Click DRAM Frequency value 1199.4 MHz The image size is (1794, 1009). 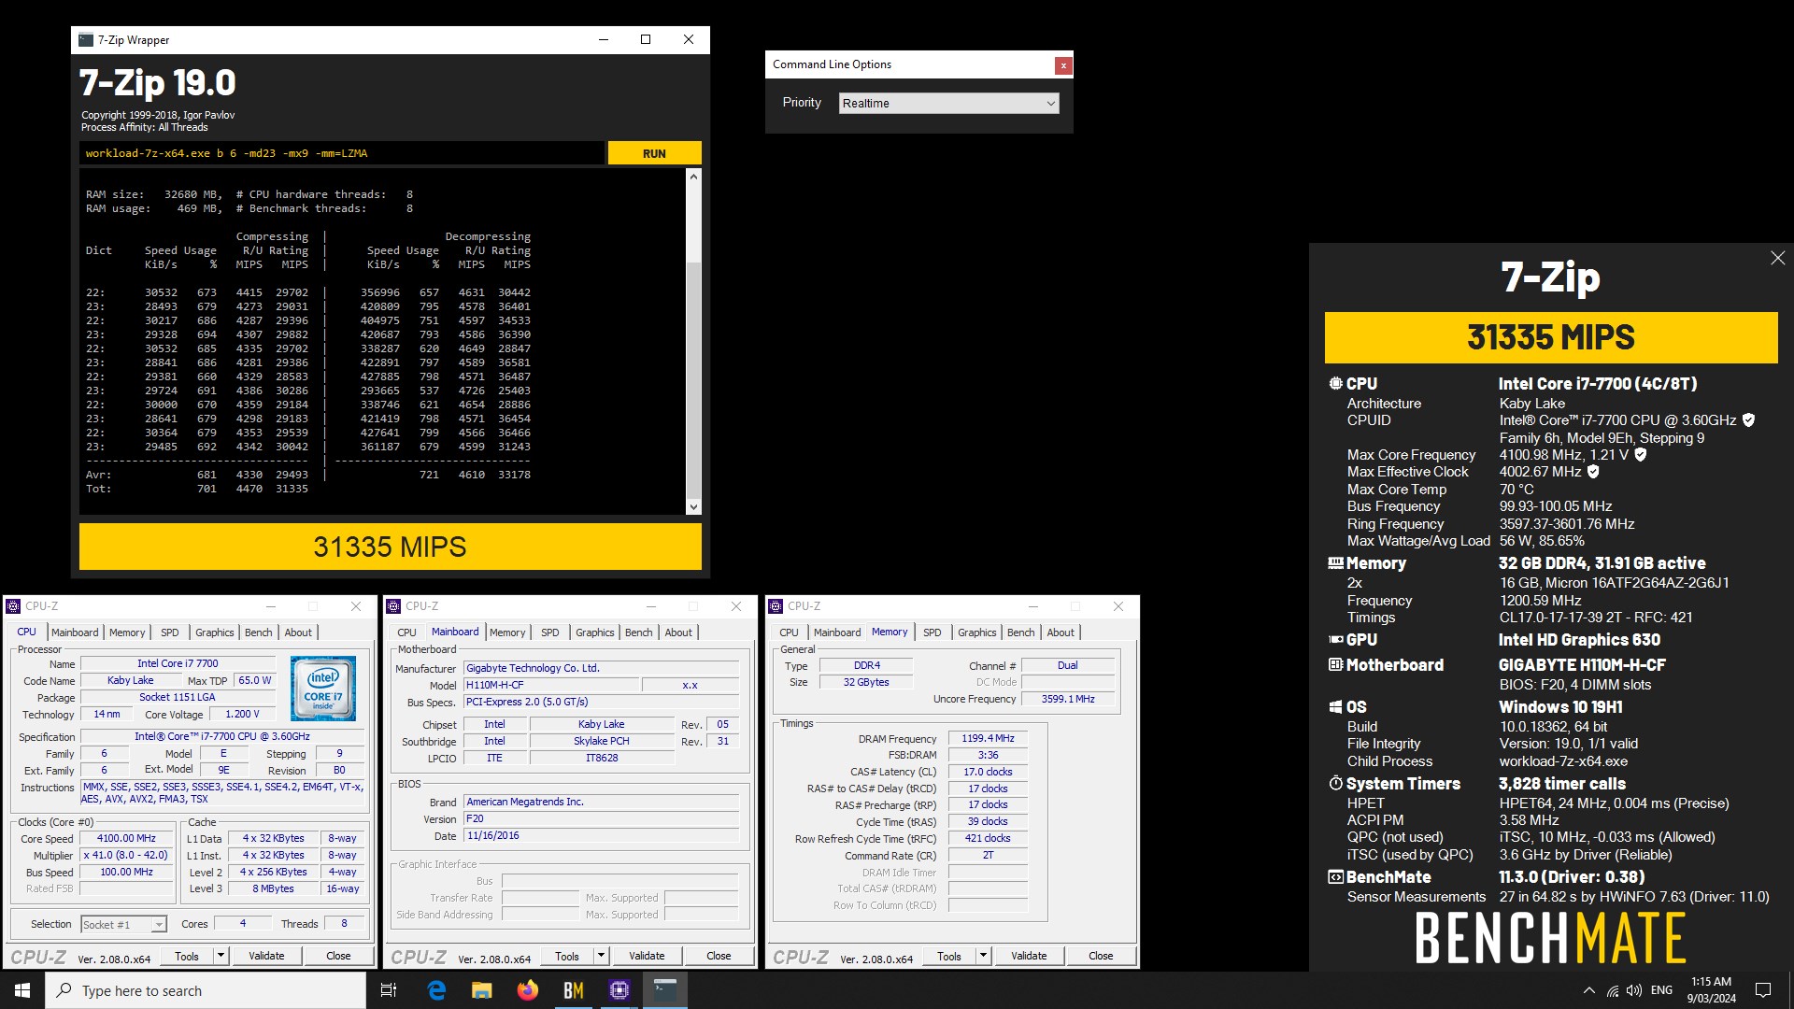point(988,739)
